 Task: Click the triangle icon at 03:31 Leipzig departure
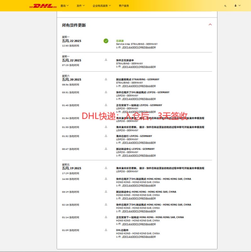[x=106, y=92]
